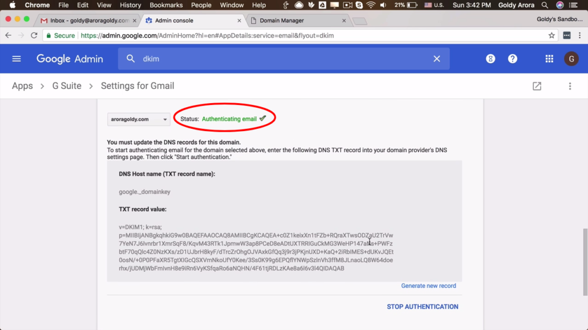The height and width of the screenshot is (330, 588).
Task: Open the Skype menu bar icon
Action: pos(359,5)
